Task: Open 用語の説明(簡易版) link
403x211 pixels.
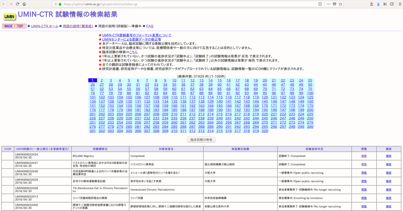Action: click(78, 26)
